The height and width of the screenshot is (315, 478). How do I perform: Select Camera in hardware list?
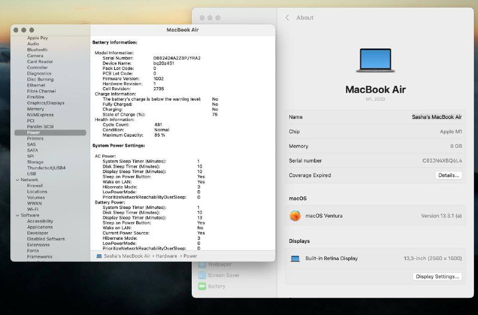tap(35, 55)
